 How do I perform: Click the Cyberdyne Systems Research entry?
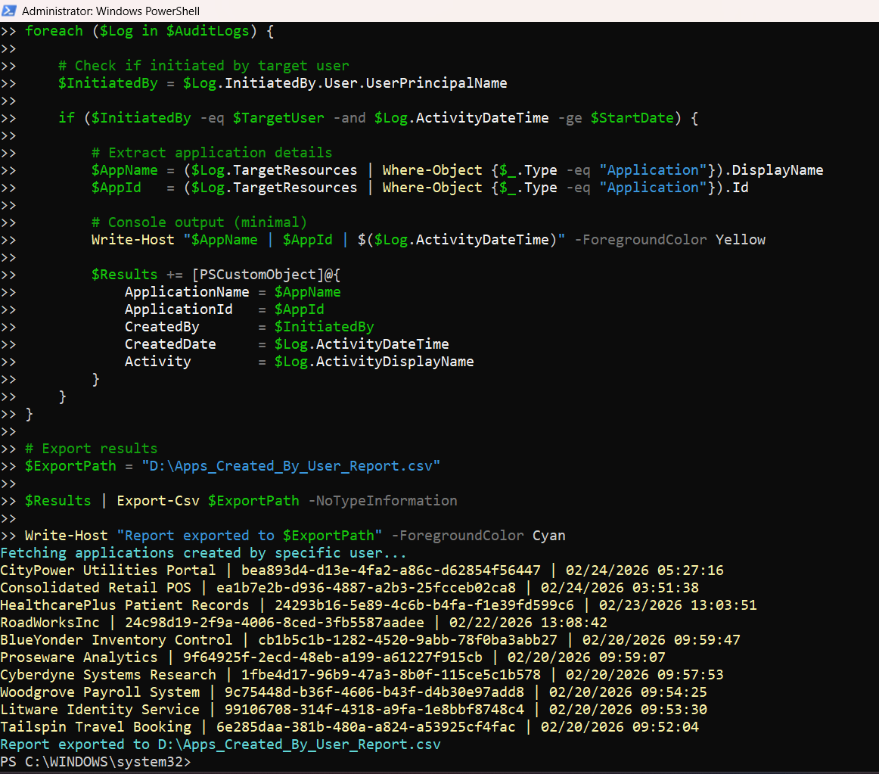(108, 675)
